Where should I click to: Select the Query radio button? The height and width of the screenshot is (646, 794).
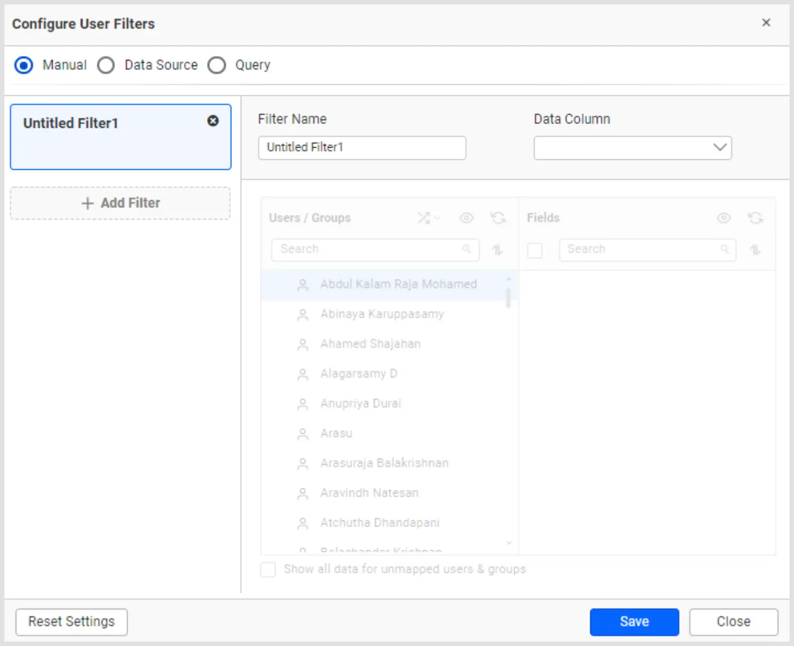pyautogui.click(x=217, y=65)
